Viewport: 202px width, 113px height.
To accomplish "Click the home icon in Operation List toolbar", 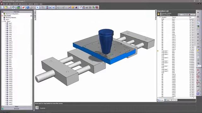I will (x=187, y=15).
